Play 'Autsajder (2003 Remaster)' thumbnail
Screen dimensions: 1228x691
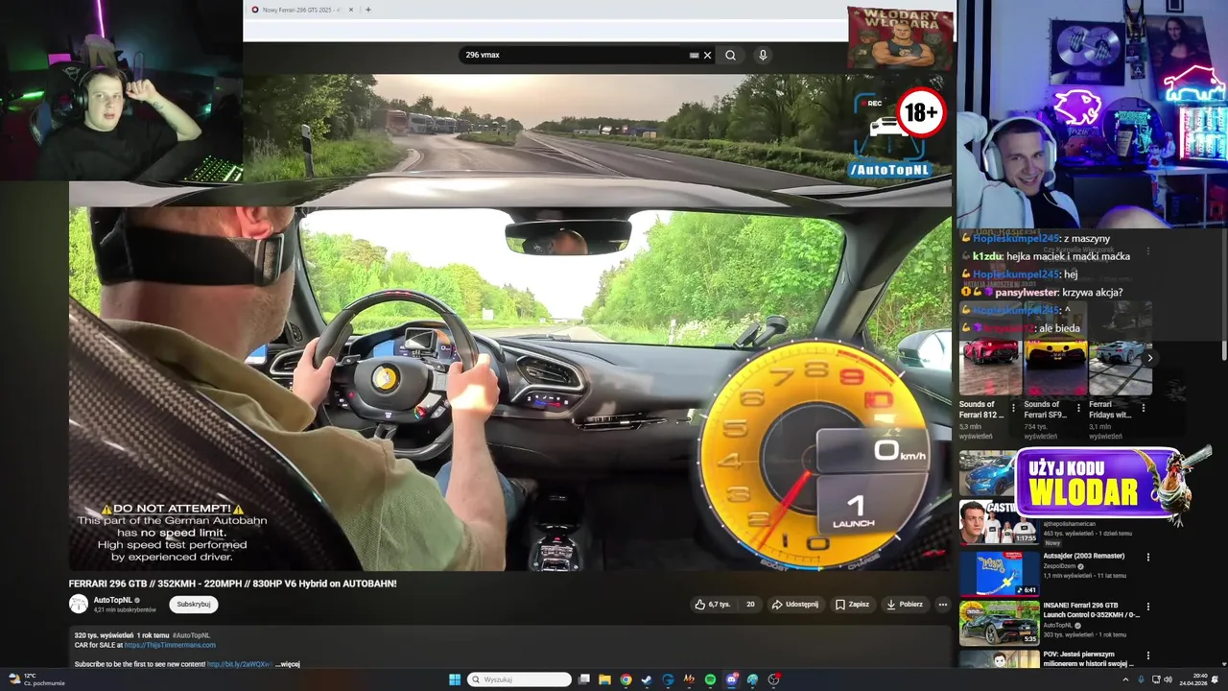999,573
